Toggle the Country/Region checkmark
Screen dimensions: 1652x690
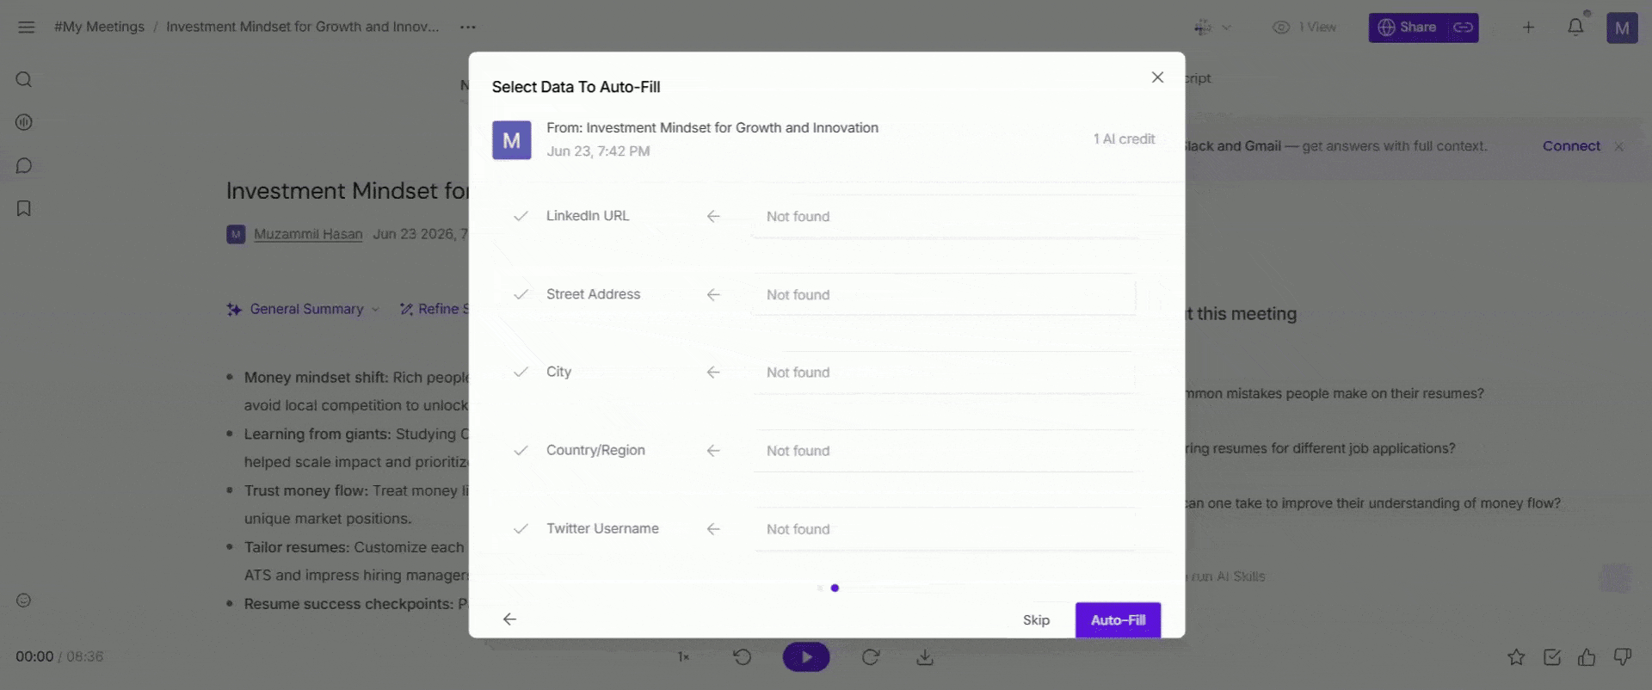pyautogui.click(x=521, y=450)
